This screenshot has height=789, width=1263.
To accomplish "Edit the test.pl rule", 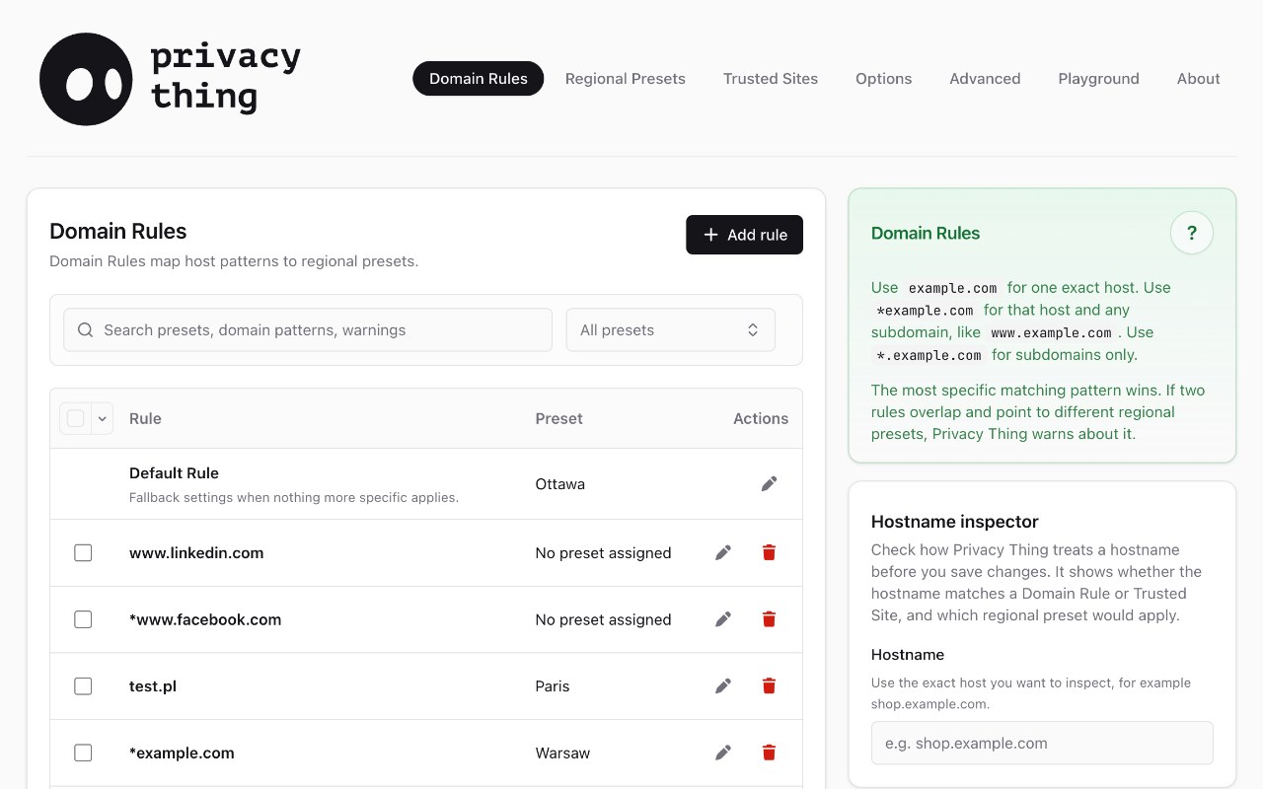I will coord(723,685).
